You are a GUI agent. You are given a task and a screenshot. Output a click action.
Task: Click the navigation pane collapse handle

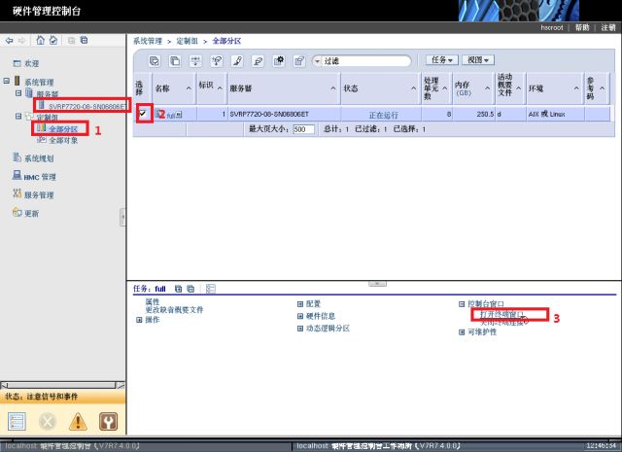click(x=123, y=217)
